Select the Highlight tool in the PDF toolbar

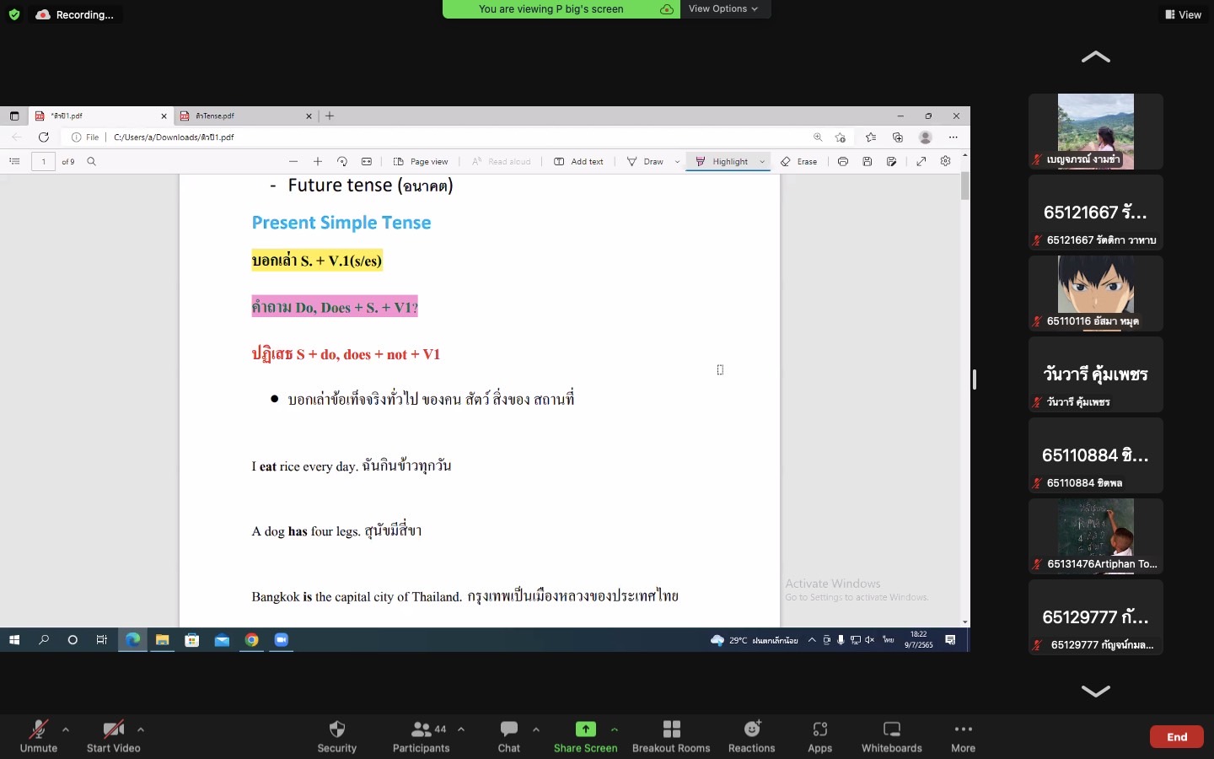(x=728, y=161)
